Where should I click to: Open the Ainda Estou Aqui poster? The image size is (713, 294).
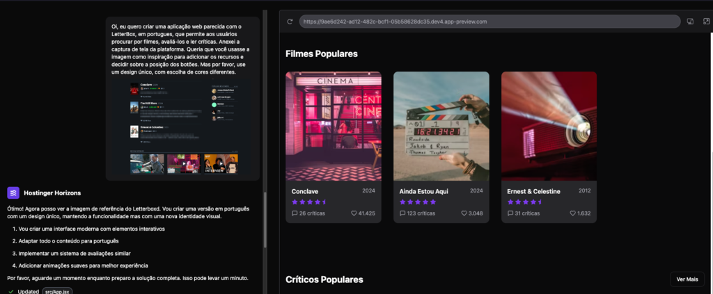coord(441,126)
